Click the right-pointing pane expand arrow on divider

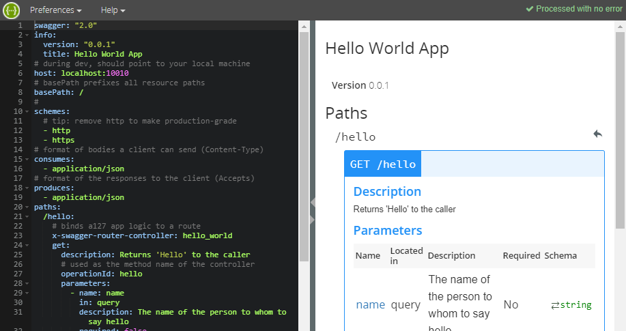point(313,219)
